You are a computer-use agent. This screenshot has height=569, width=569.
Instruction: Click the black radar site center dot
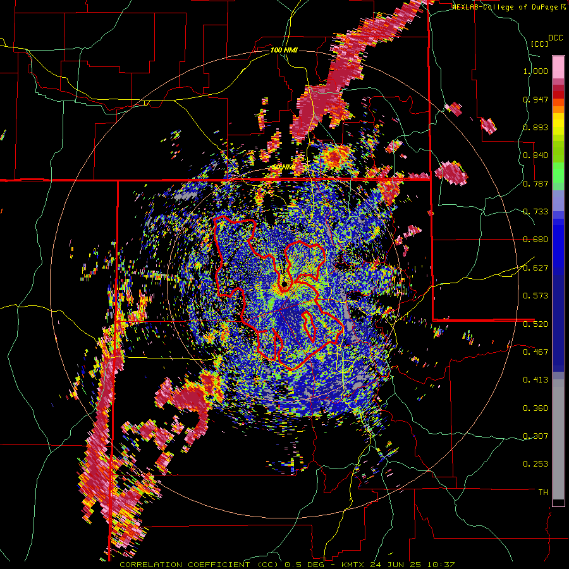[284, 284]
